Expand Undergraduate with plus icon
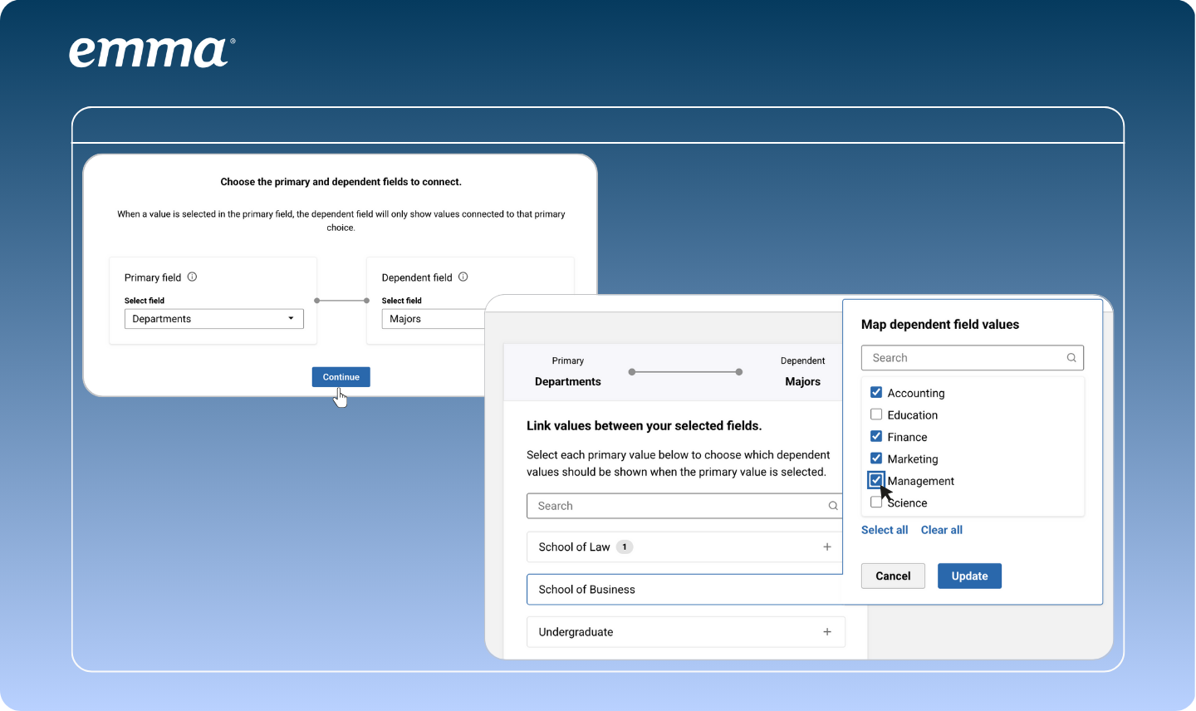 pyautogui.click(x=827, y=632)
